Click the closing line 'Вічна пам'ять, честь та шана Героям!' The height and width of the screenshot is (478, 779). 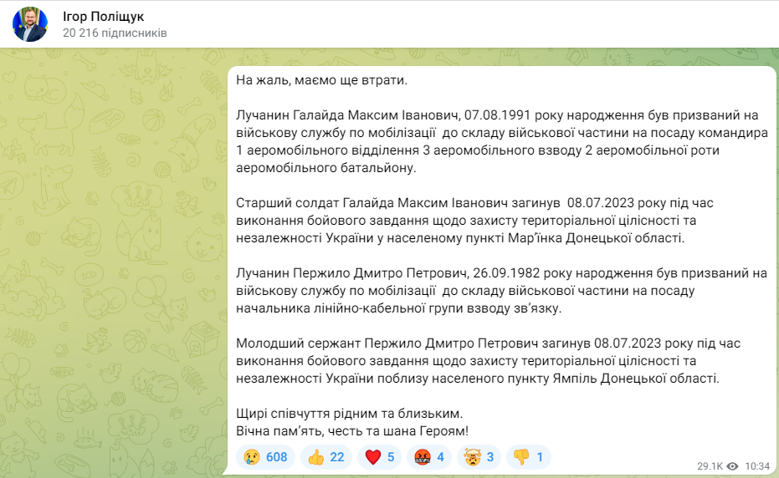[x=352, y=431]
